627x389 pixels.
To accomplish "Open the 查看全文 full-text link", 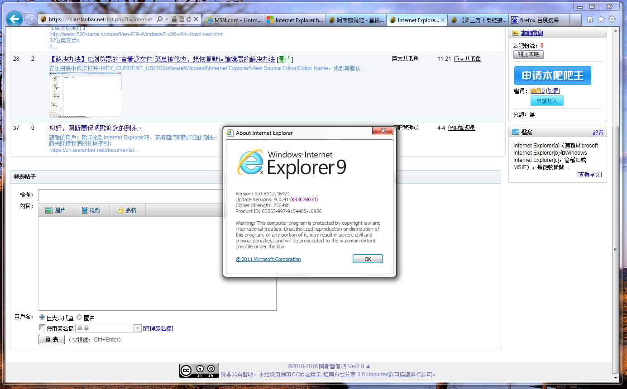I will pos(589,175).
